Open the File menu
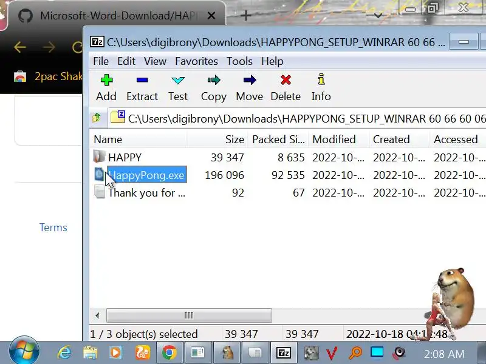This screenshot has height=364, width=486. [101, 61]
